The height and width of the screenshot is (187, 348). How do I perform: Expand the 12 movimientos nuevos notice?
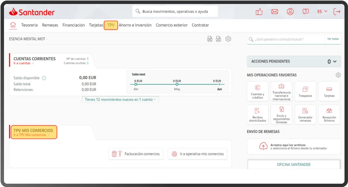click(x=120, y=99)
